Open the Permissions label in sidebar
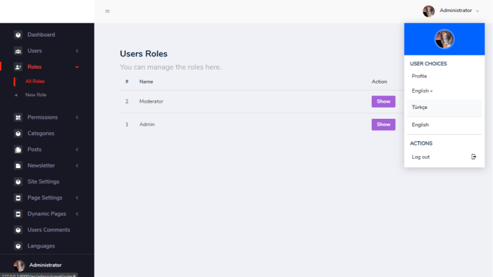 (42, 117)
